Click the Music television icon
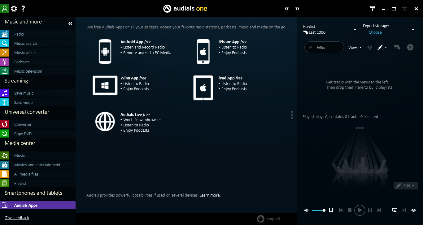 pyautogui.click(x=5, y=71)
